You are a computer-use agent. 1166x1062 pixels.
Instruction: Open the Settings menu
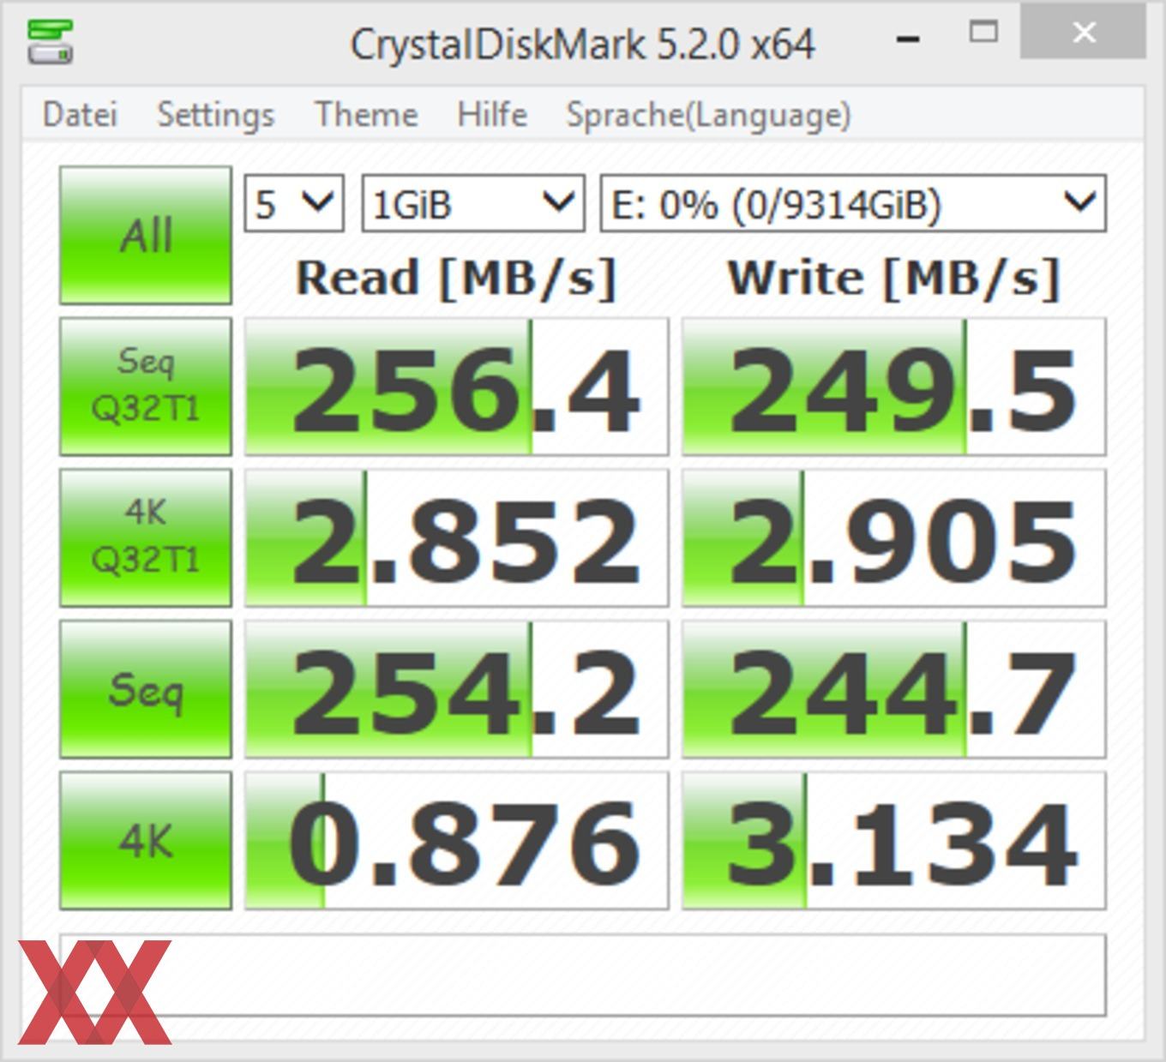[x=216, y=115]
